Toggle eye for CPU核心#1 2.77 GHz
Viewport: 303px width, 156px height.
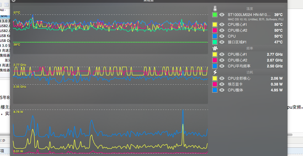coord(222,54)
